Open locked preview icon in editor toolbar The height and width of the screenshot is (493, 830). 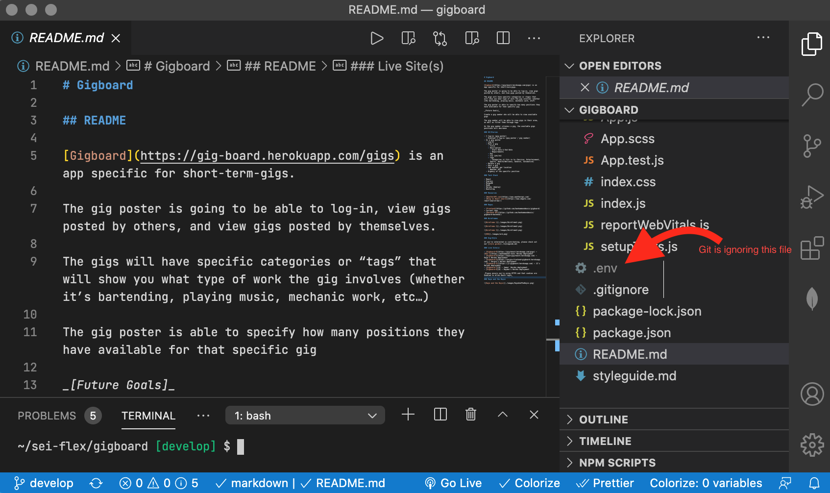(x=472, y=38)
